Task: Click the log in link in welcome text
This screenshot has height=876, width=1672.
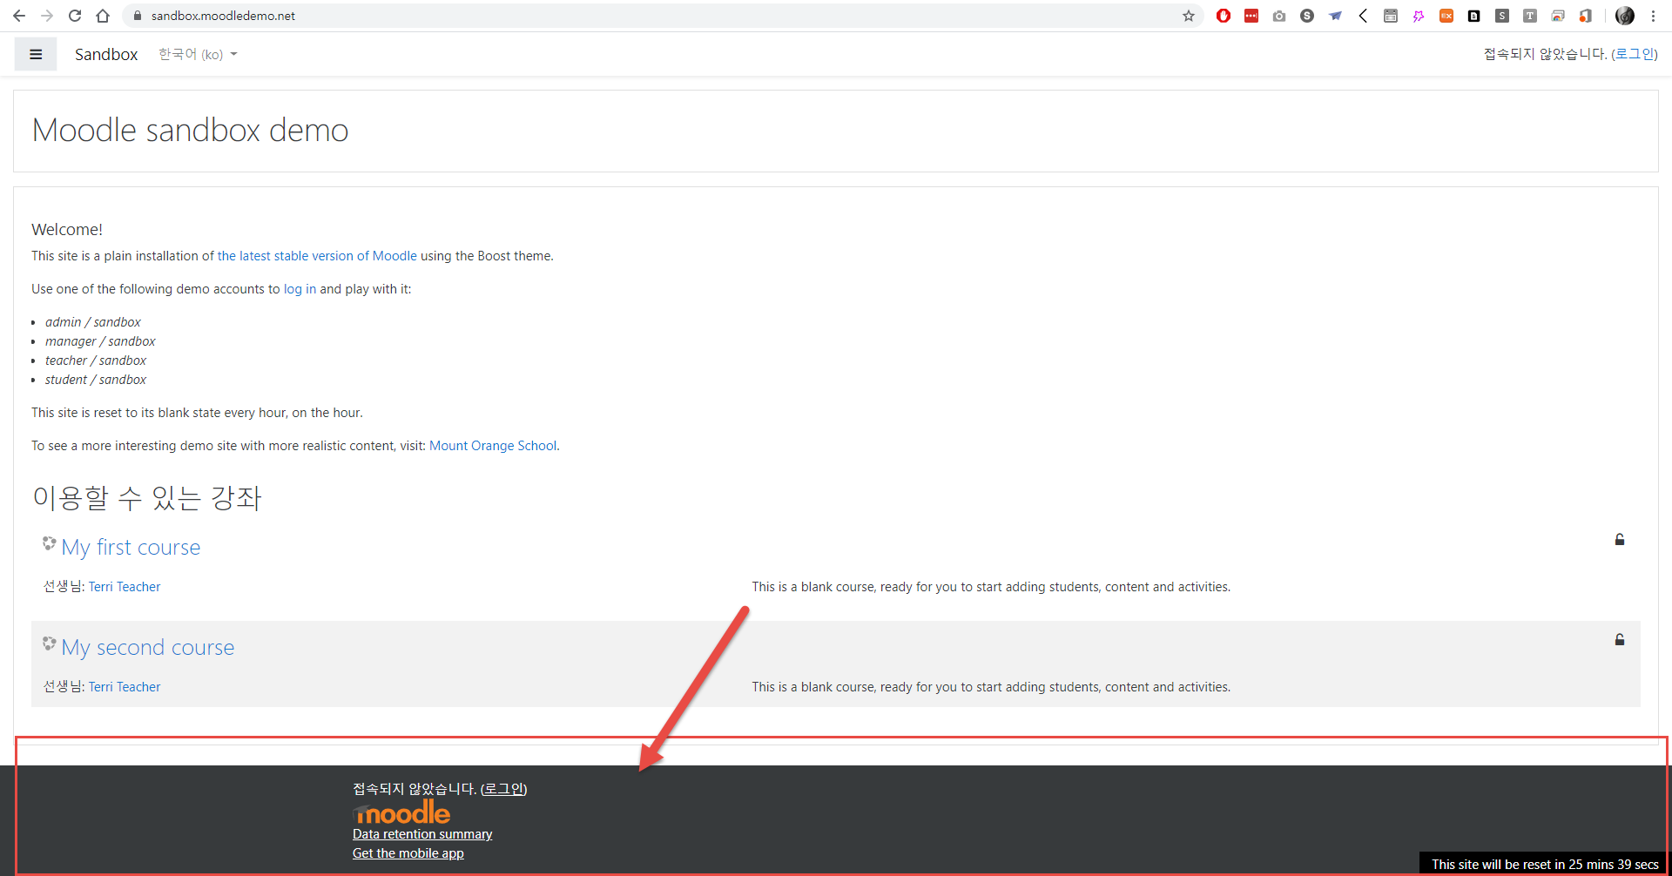Action: (300, 289)
